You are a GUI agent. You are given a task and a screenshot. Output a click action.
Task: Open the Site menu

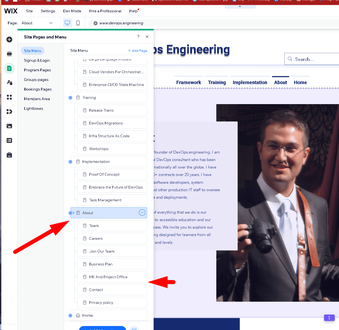tap(29, 11)
